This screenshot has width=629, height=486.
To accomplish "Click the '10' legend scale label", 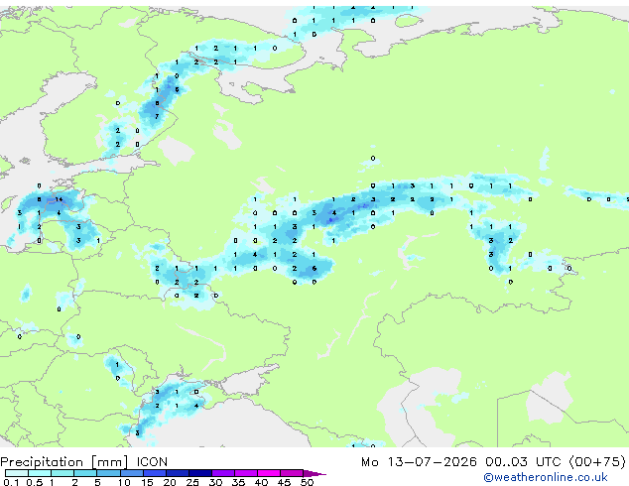I will 124,482.
